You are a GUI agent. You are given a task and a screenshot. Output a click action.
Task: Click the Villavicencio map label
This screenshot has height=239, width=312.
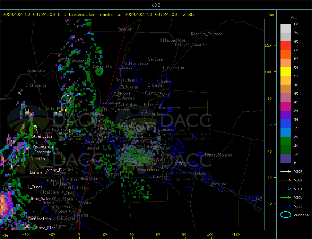[77, 61]
